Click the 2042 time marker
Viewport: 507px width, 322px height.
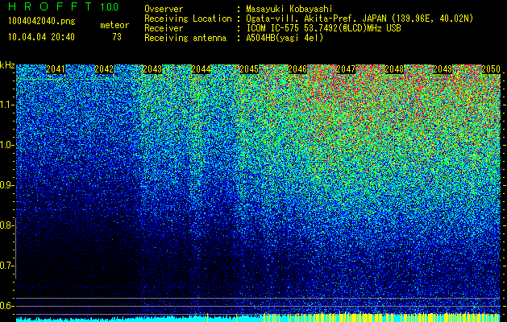[104, 69]
